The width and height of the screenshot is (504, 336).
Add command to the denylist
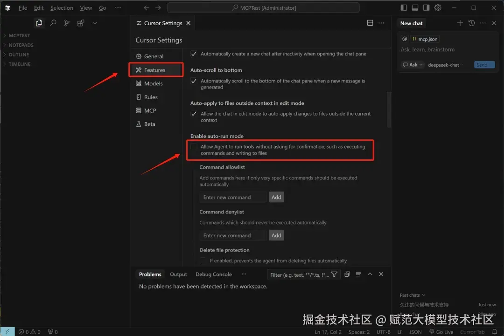click(x=276, y=235)
